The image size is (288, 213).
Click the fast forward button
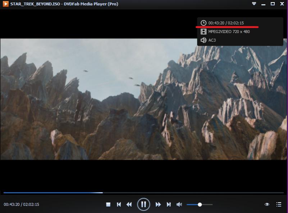(158, 204)
